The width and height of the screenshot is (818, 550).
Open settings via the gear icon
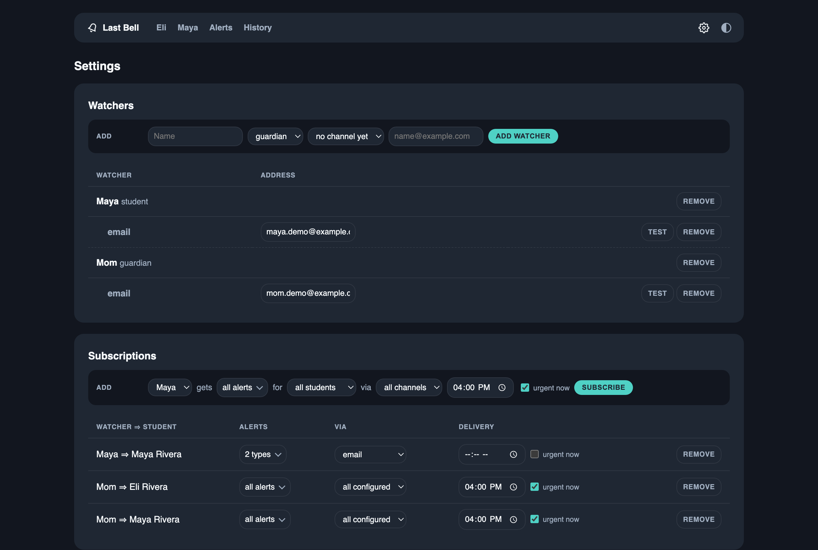[704, 28]
